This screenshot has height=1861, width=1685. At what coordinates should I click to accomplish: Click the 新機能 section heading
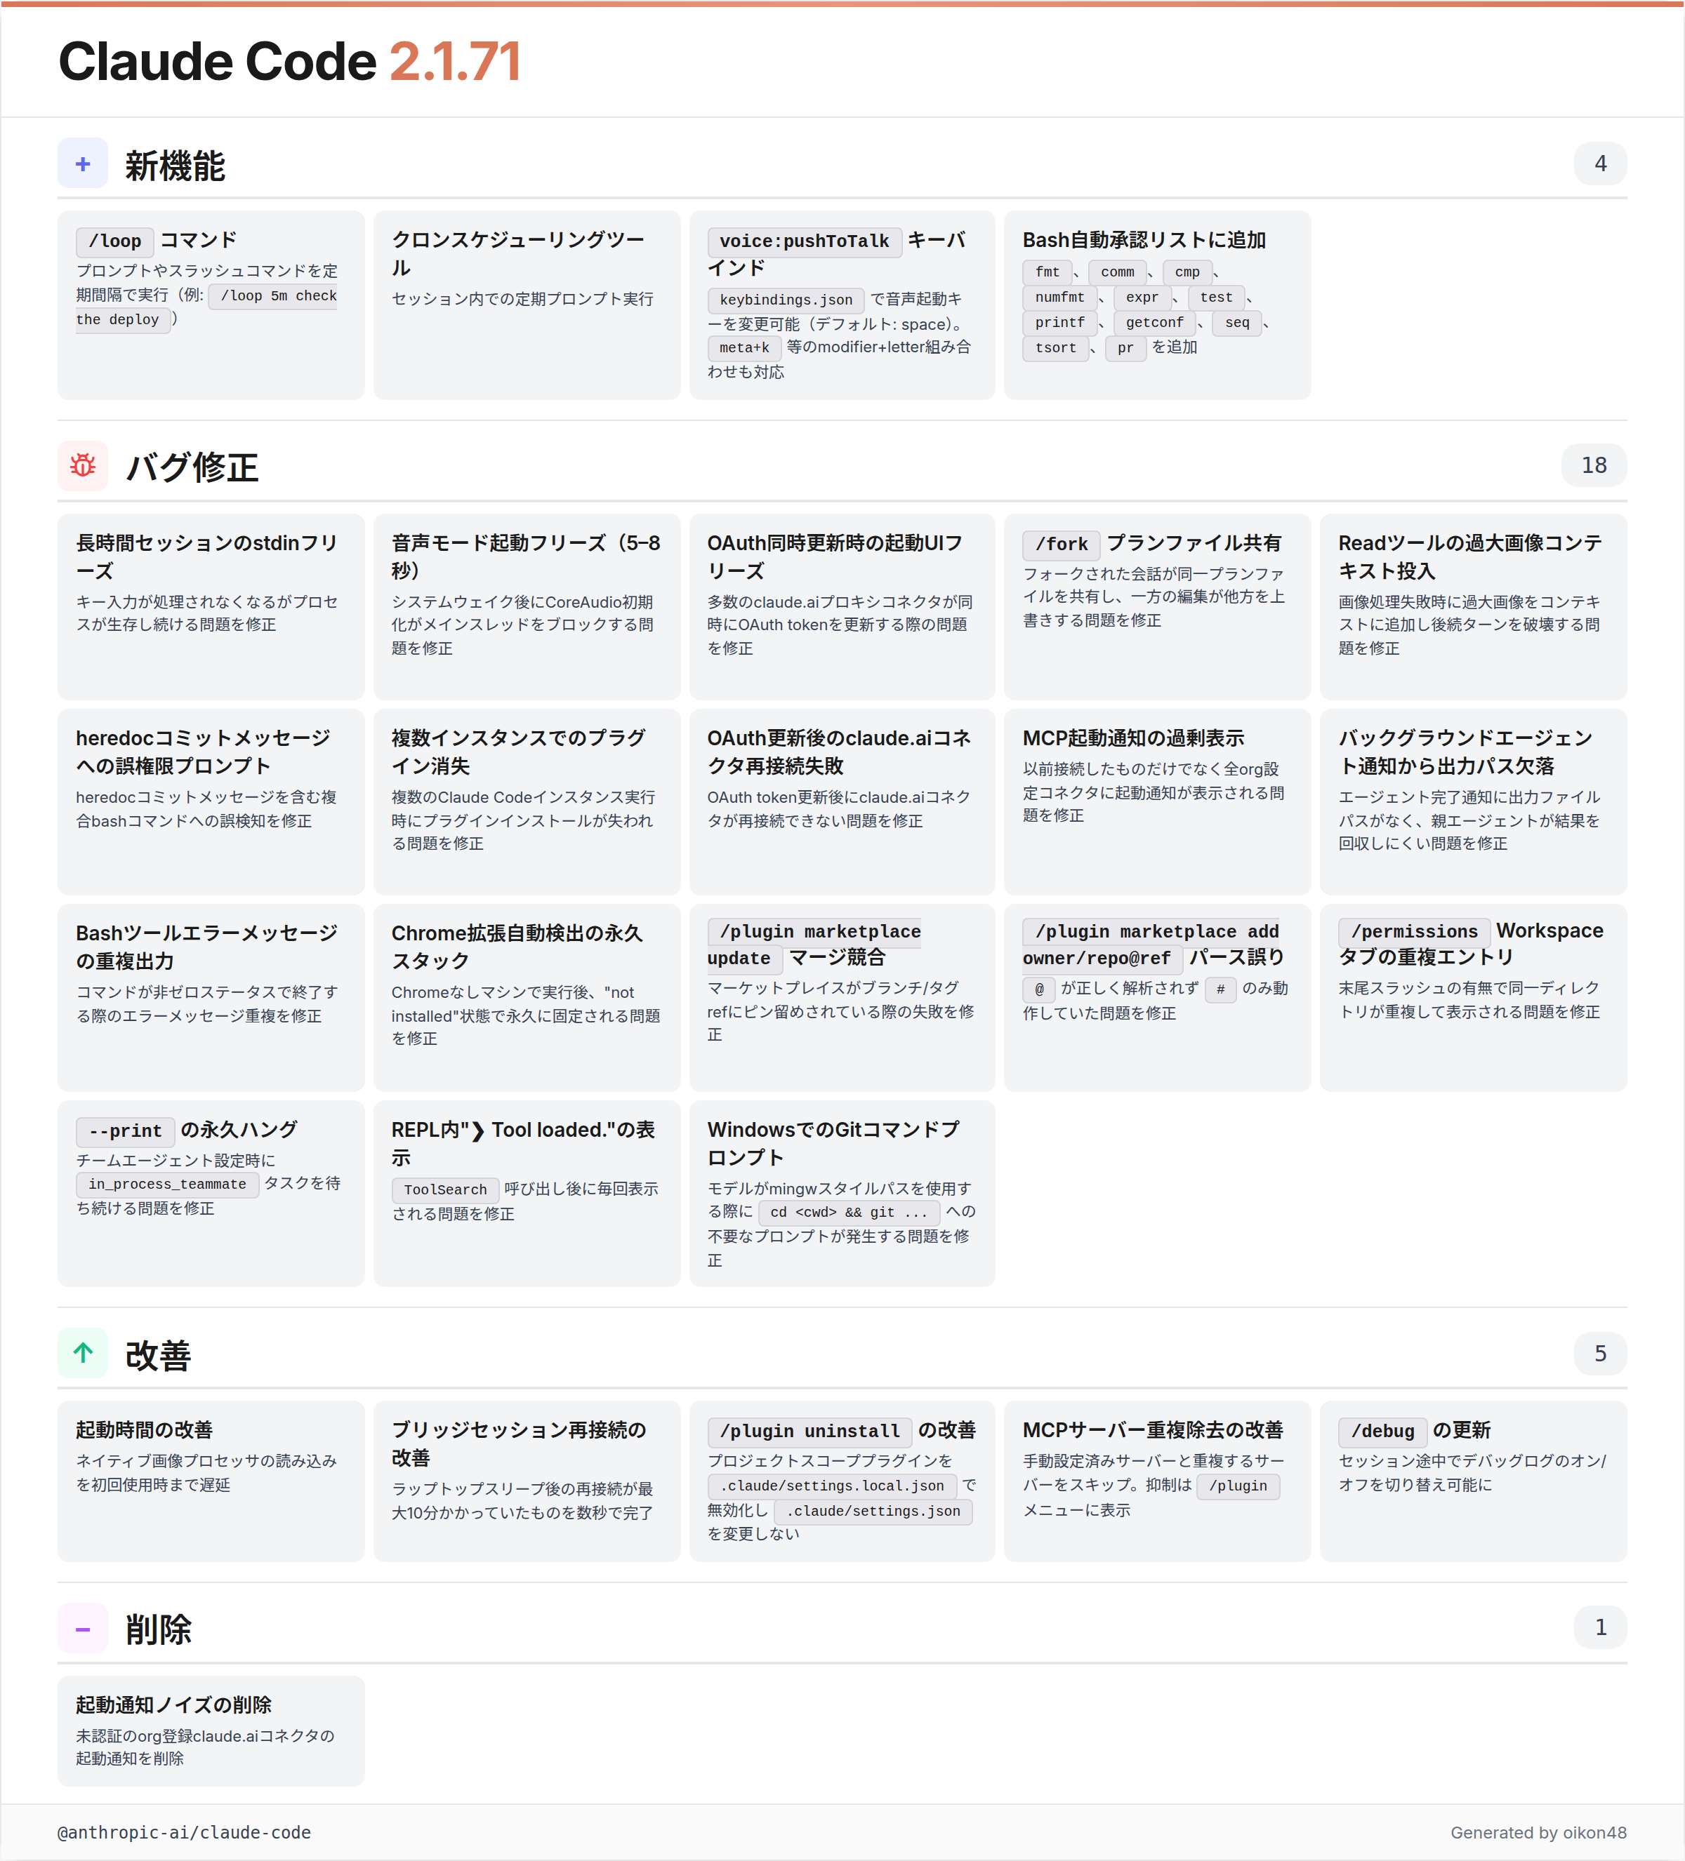175,165
